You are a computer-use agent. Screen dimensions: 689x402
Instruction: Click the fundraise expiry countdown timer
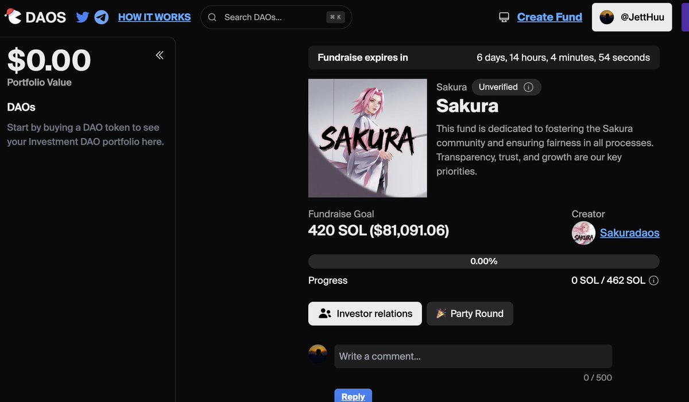[x=563, y=57]
